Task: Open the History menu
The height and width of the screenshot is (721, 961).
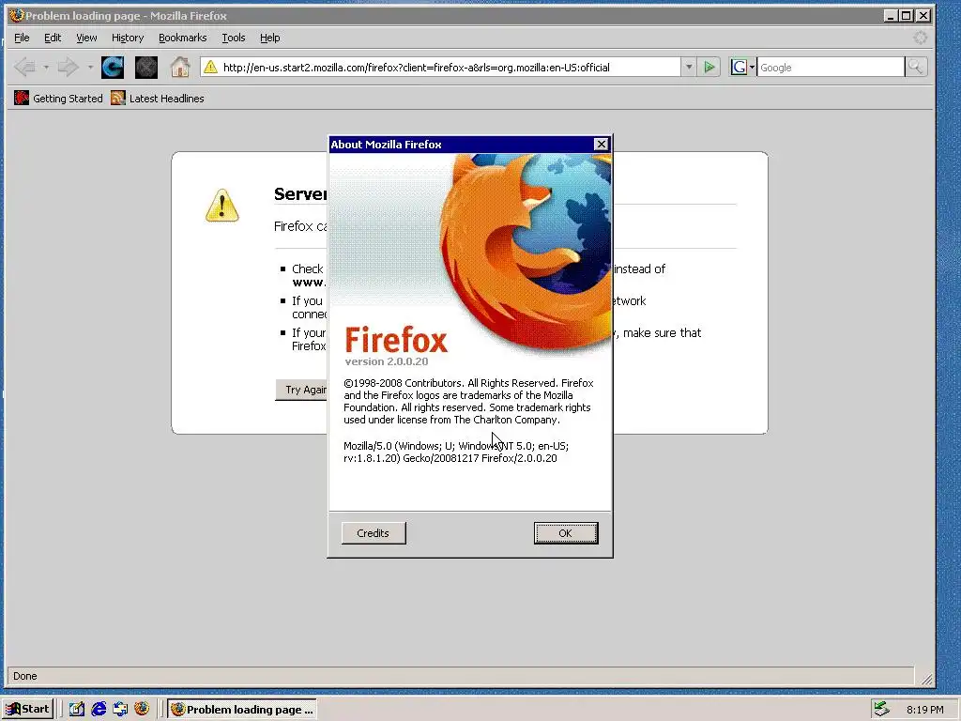Action: coord(128,38)
